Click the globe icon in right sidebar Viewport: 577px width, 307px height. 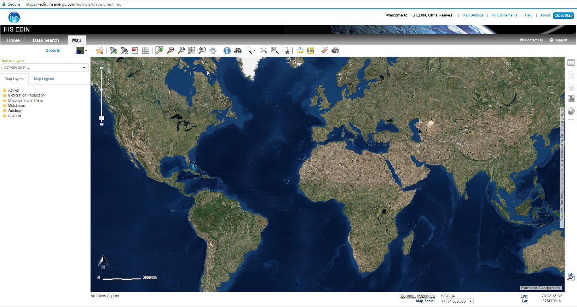point(571,111)
